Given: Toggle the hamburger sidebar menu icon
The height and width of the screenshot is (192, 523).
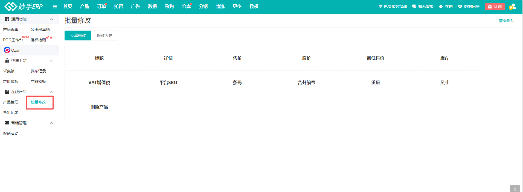Looking at the screenshot, I should tap(55, 7).
